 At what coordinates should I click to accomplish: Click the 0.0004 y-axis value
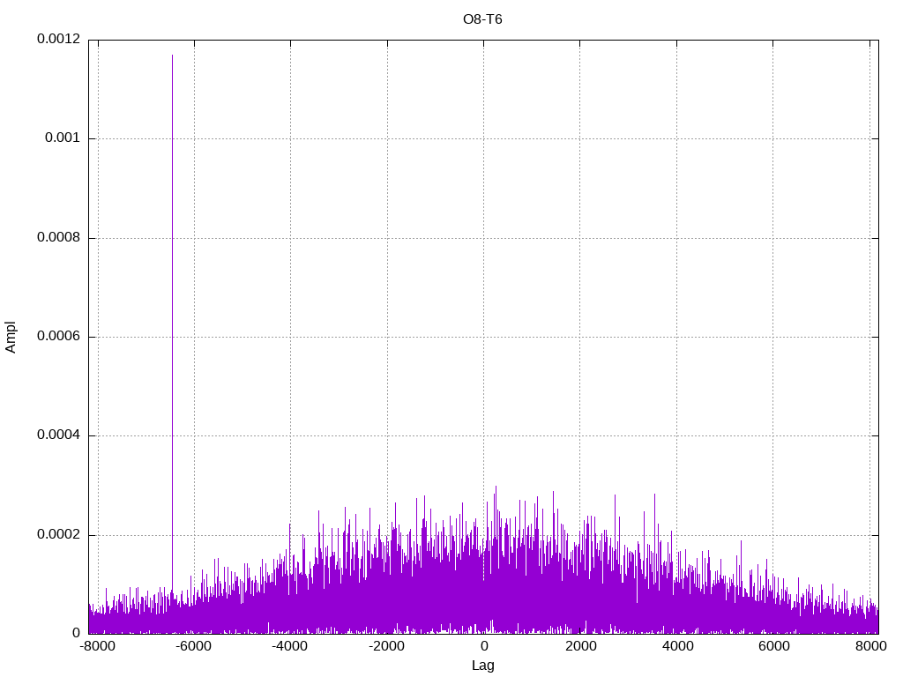[x=58, y=435]
